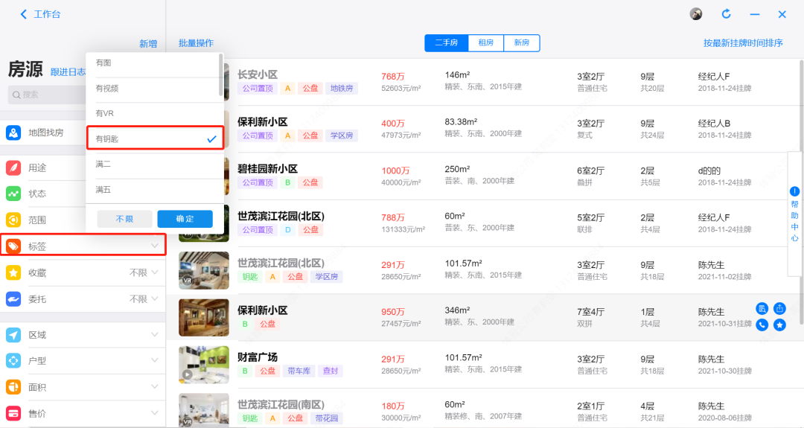Screen dimensions: 804x428
Task: Open the 帮助中心 help panel
Action: 794,214
